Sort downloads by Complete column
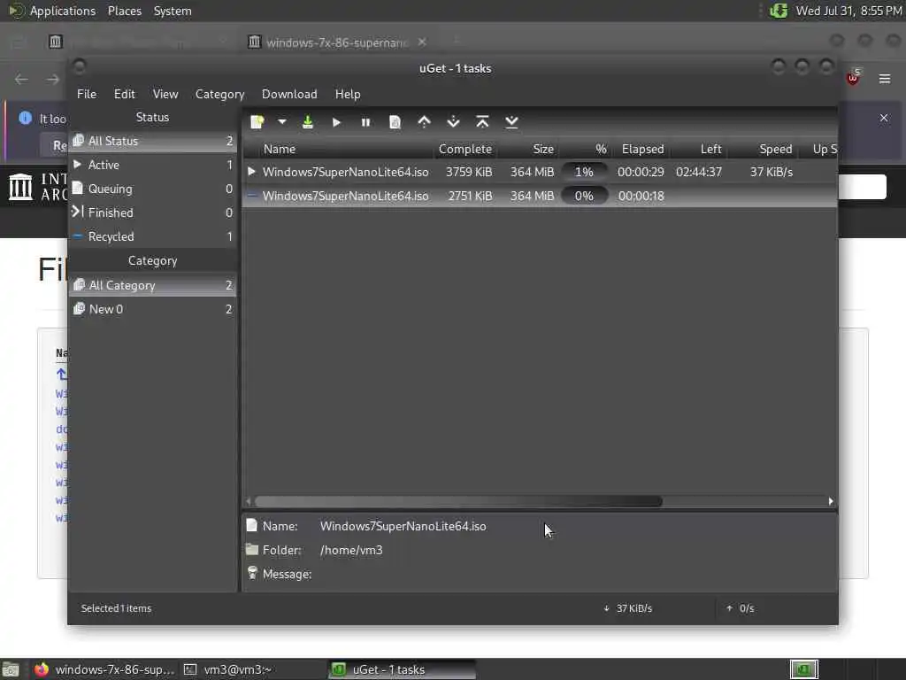This screenshot has height=680, width=906. click(x=465, y=149)
